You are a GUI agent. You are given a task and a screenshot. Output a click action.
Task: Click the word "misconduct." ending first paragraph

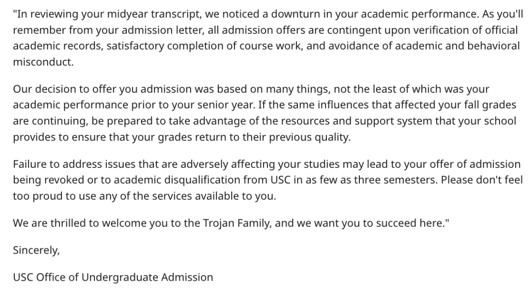43,62
